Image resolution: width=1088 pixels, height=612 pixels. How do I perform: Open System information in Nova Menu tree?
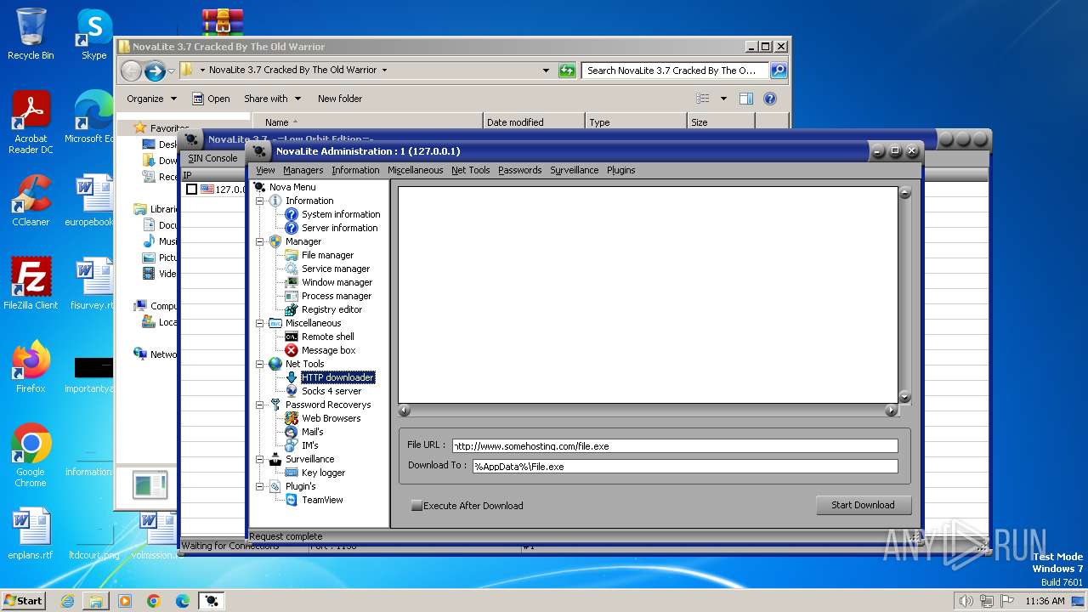point(341,214)
